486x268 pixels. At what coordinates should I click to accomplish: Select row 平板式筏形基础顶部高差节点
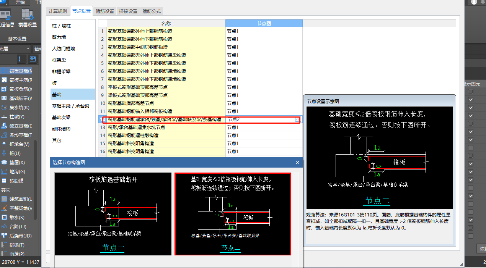166,87
